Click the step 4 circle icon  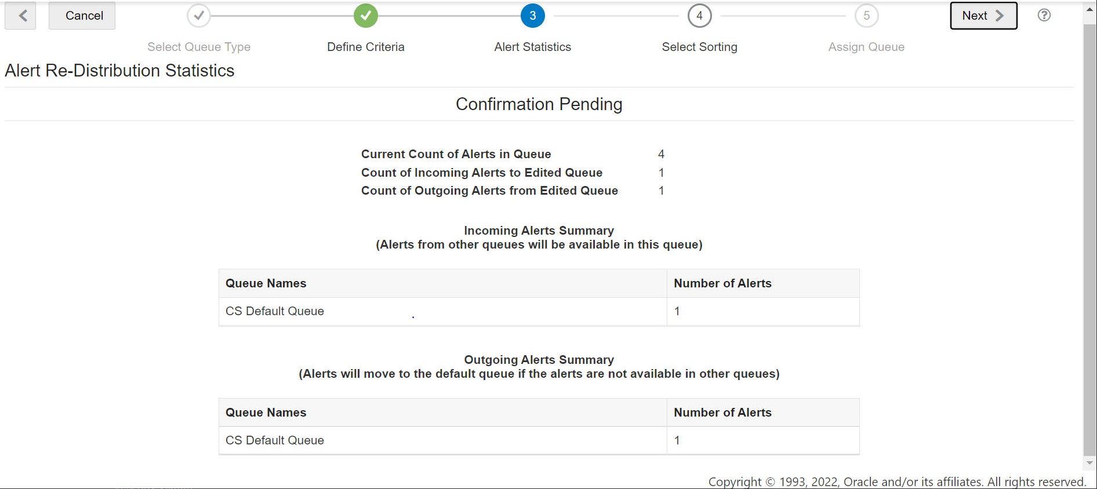point(699,16)
